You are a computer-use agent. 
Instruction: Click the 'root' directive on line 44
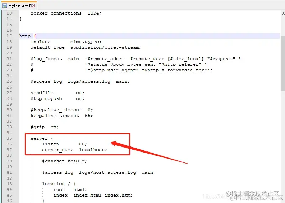pyautogui.click(x=59, y=189)
